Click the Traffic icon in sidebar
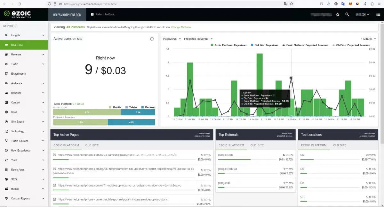Image resolution: width=384 pixels, height=207 pixels. [x=6, y=64]
